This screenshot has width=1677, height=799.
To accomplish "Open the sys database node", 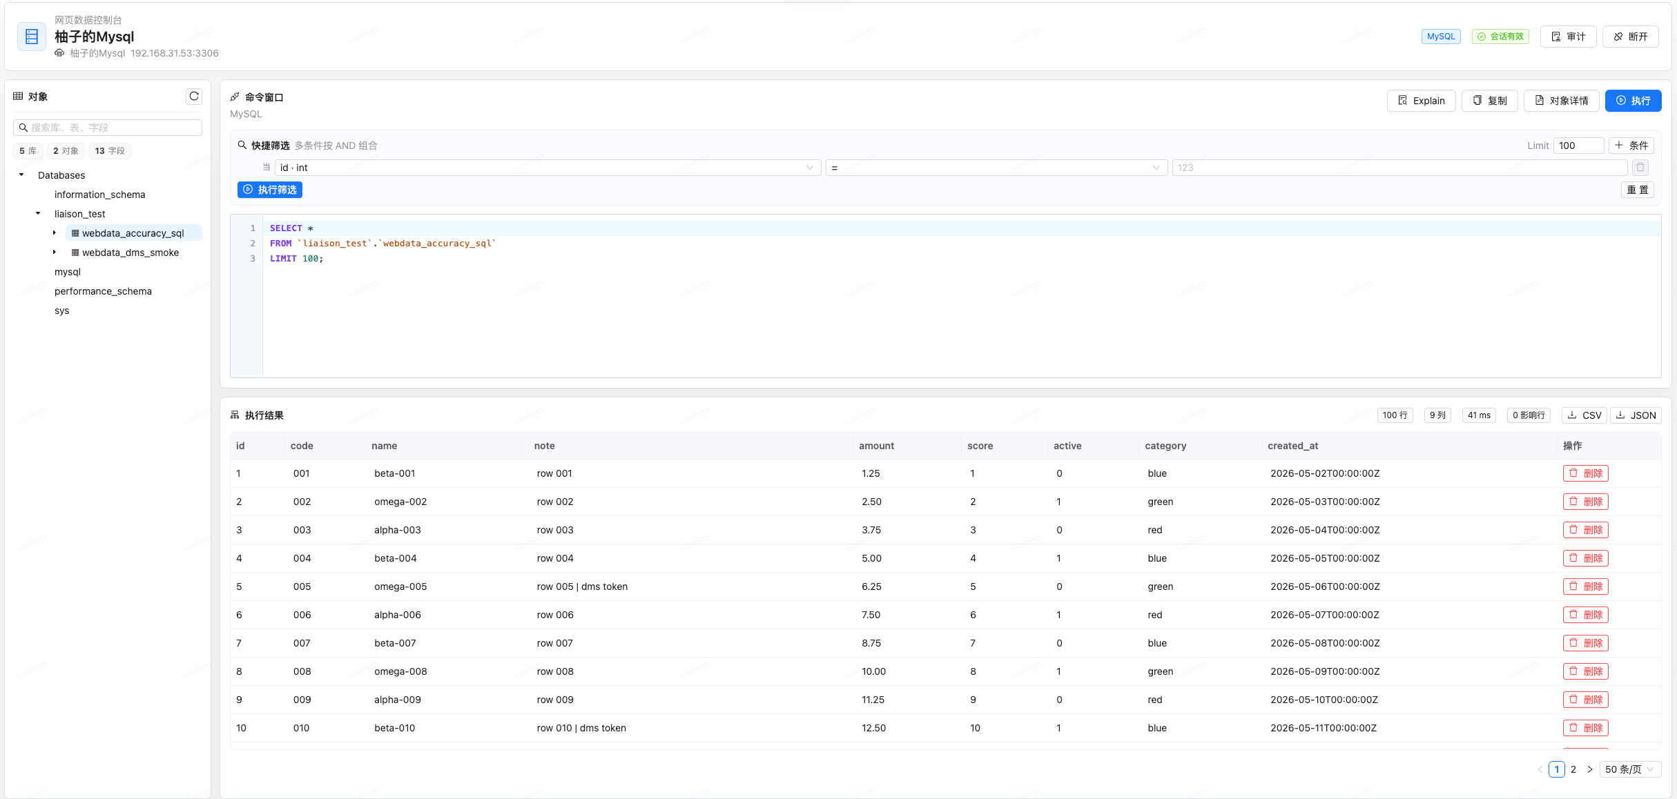I will (62, 310).
